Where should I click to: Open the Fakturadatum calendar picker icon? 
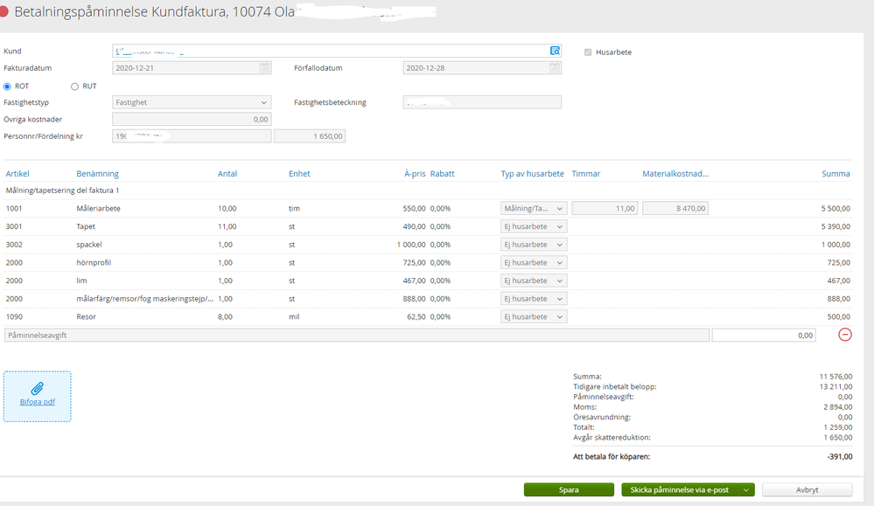[264, 67]
